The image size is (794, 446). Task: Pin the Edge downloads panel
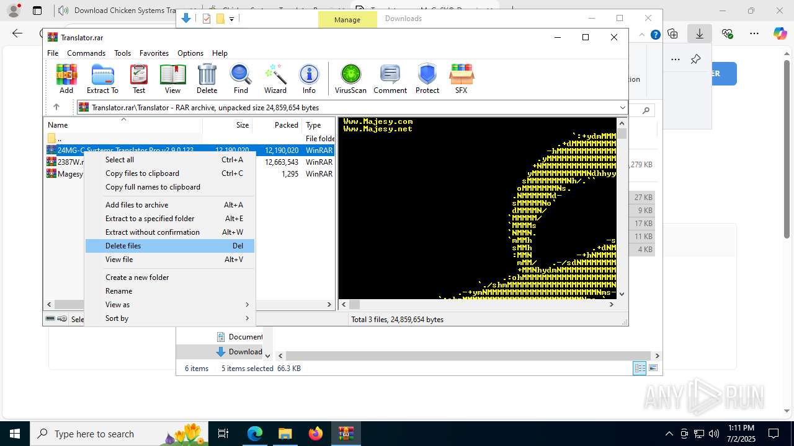tap(695, 59)
